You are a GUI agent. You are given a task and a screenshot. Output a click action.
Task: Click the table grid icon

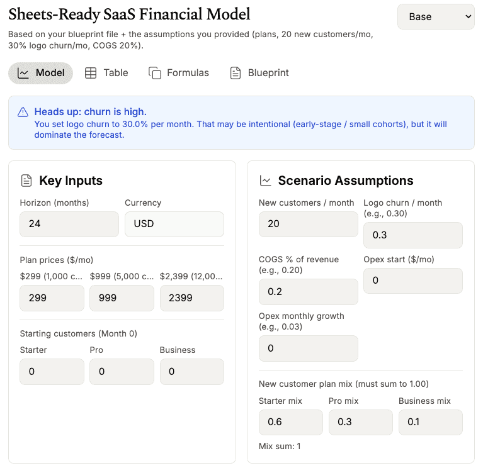point(91,73)
